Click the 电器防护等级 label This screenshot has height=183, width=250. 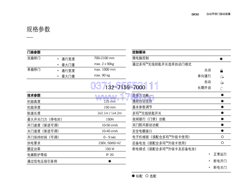[37, 155]
